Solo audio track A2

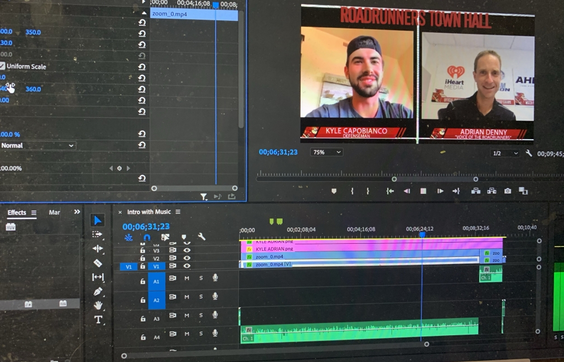point(201,297)
